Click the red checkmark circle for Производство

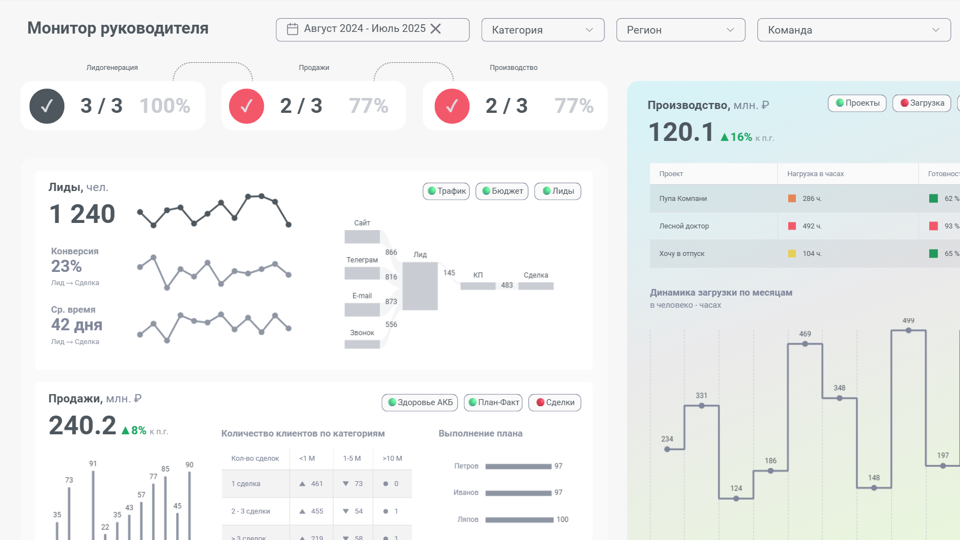452,106
